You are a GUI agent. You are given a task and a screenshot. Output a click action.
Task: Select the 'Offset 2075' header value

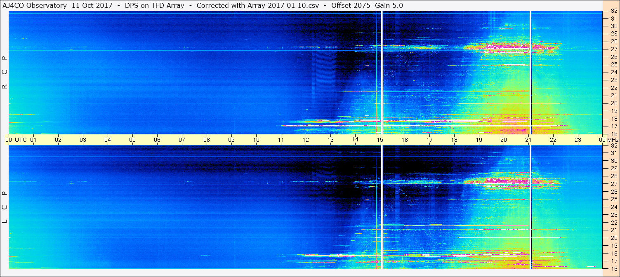(351, 5)
